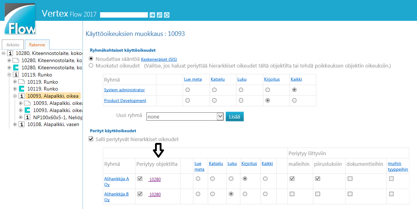417x209 pixels.
Task: Click the teal model icon of 10119 Runko
Action: tap(22, 89)
